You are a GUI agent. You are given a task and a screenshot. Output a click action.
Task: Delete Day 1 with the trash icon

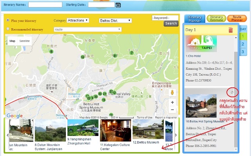point(231,30)
